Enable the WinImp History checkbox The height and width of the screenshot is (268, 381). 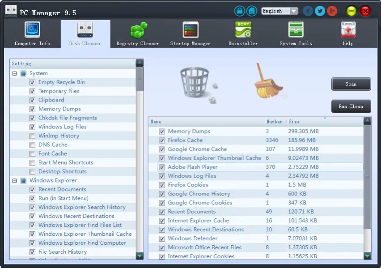32,136
